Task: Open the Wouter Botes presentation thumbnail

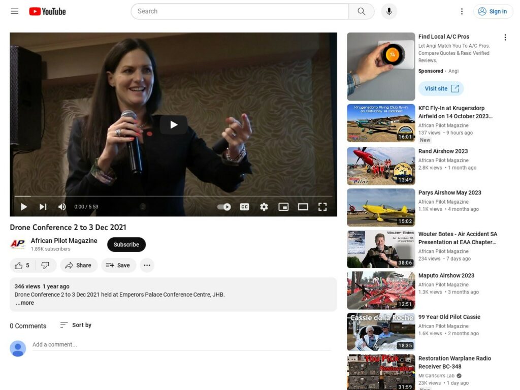Action: pyautogui.click(x=381, y=249)
